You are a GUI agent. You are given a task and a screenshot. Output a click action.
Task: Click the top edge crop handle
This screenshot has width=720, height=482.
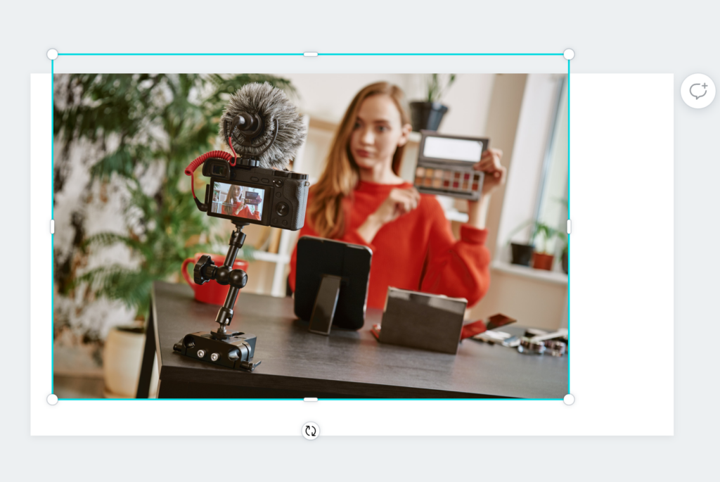311,54
